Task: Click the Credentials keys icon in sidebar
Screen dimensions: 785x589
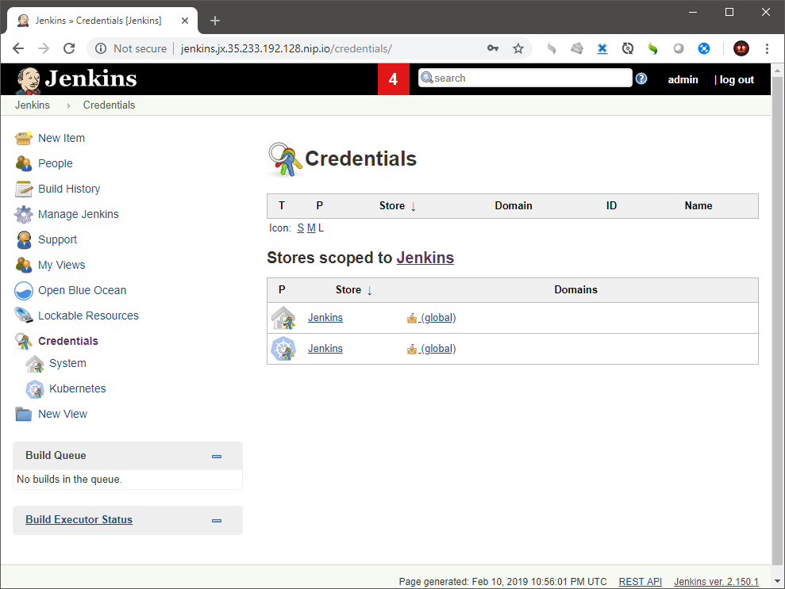Action: [24, 341]
